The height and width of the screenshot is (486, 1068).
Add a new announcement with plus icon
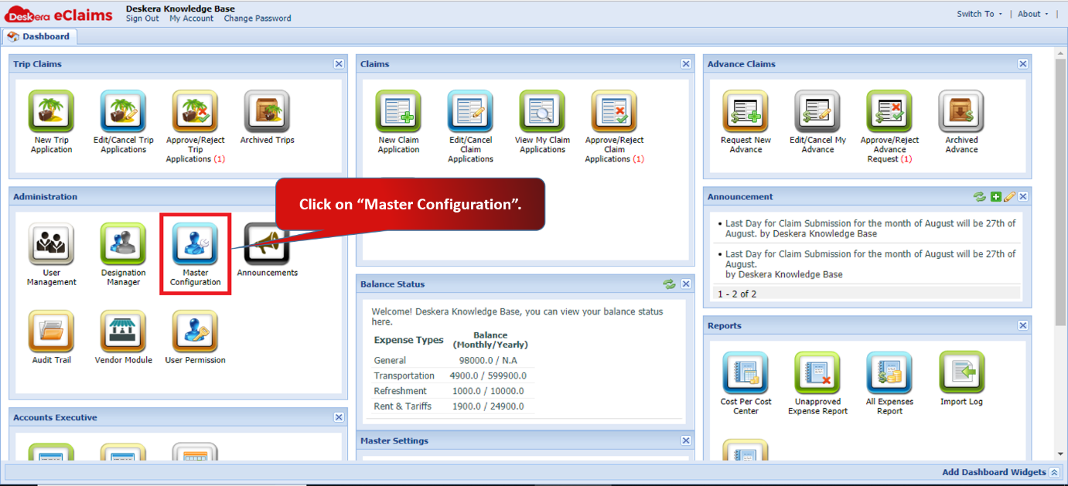pos(996,197)
